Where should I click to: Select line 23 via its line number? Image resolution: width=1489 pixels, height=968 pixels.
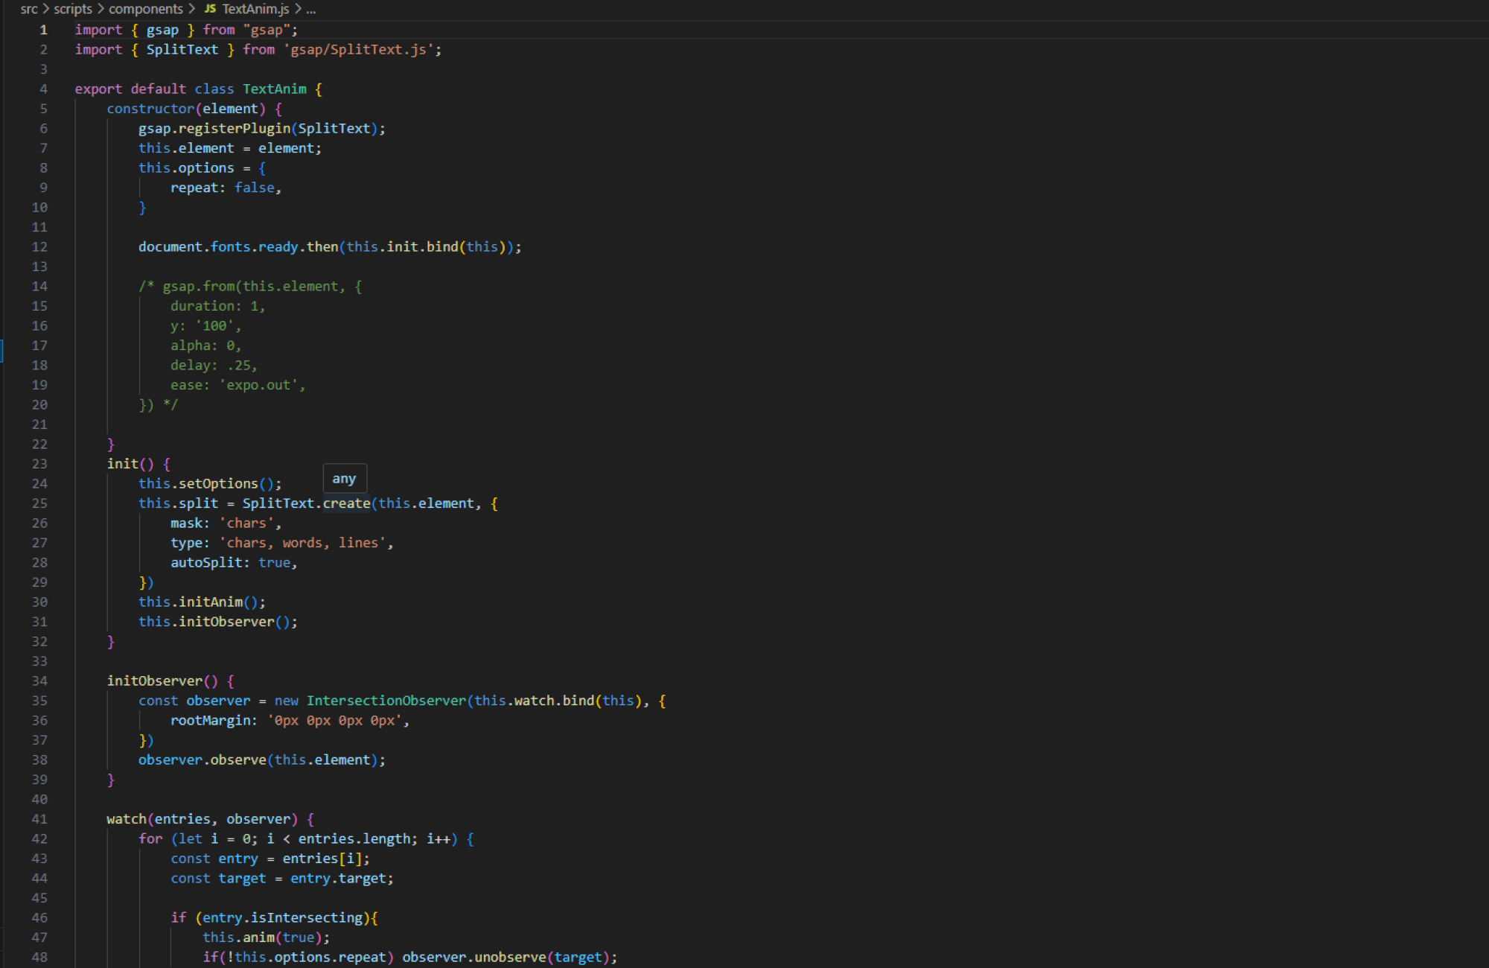pos(39,464)
